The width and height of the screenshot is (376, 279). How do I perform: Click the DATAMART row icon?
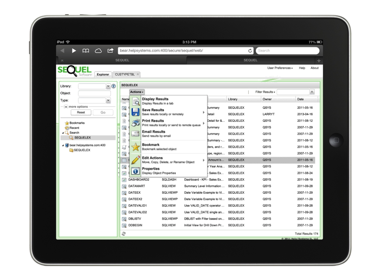pos(124,186)
